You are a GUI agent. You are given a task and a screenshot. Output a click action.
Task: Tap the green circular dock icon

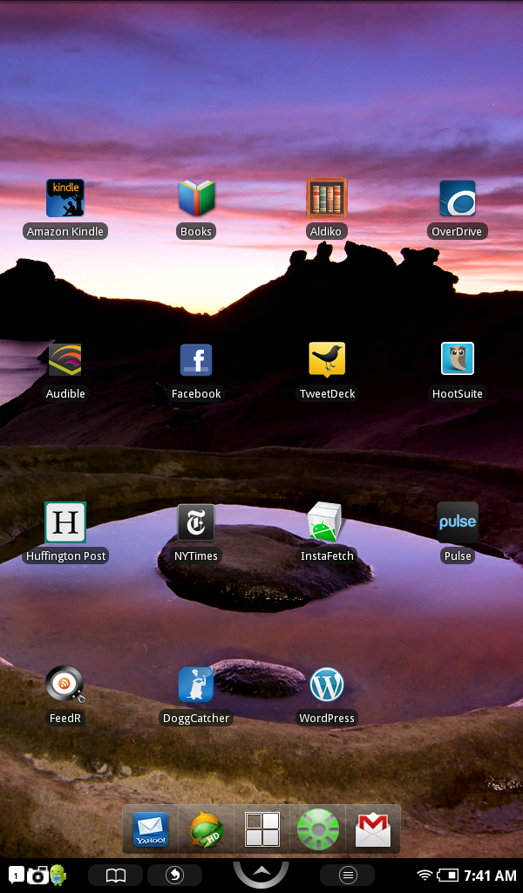click(317, 829)
